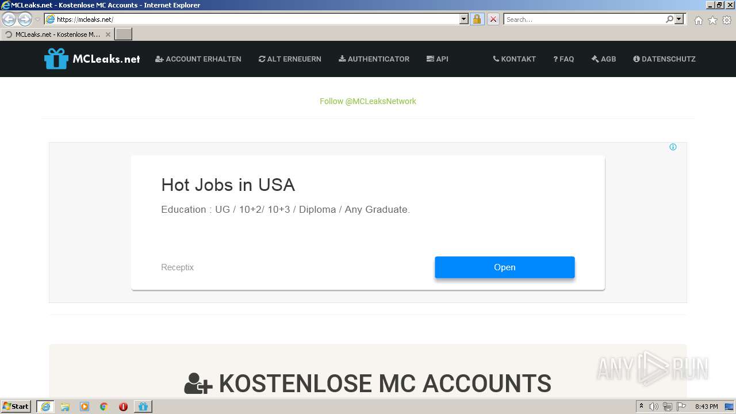Open the search provider dropdown arrow

(x=679, y=19)
